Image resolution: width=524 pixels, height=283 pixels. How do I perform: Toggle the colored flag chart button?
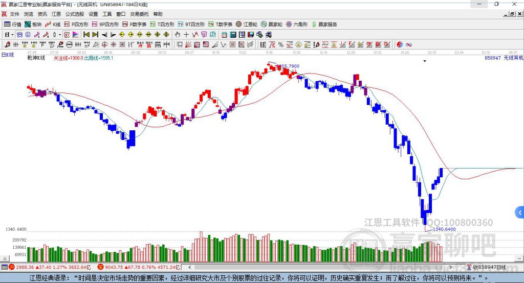point(76,34)
